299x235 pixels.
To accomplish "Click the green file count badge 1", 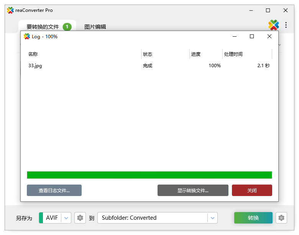I will pyautogui.click(x=67, y=27).
